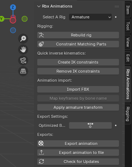Open the Item sidebar tab
132x167 pixels.
pos(128,10)
